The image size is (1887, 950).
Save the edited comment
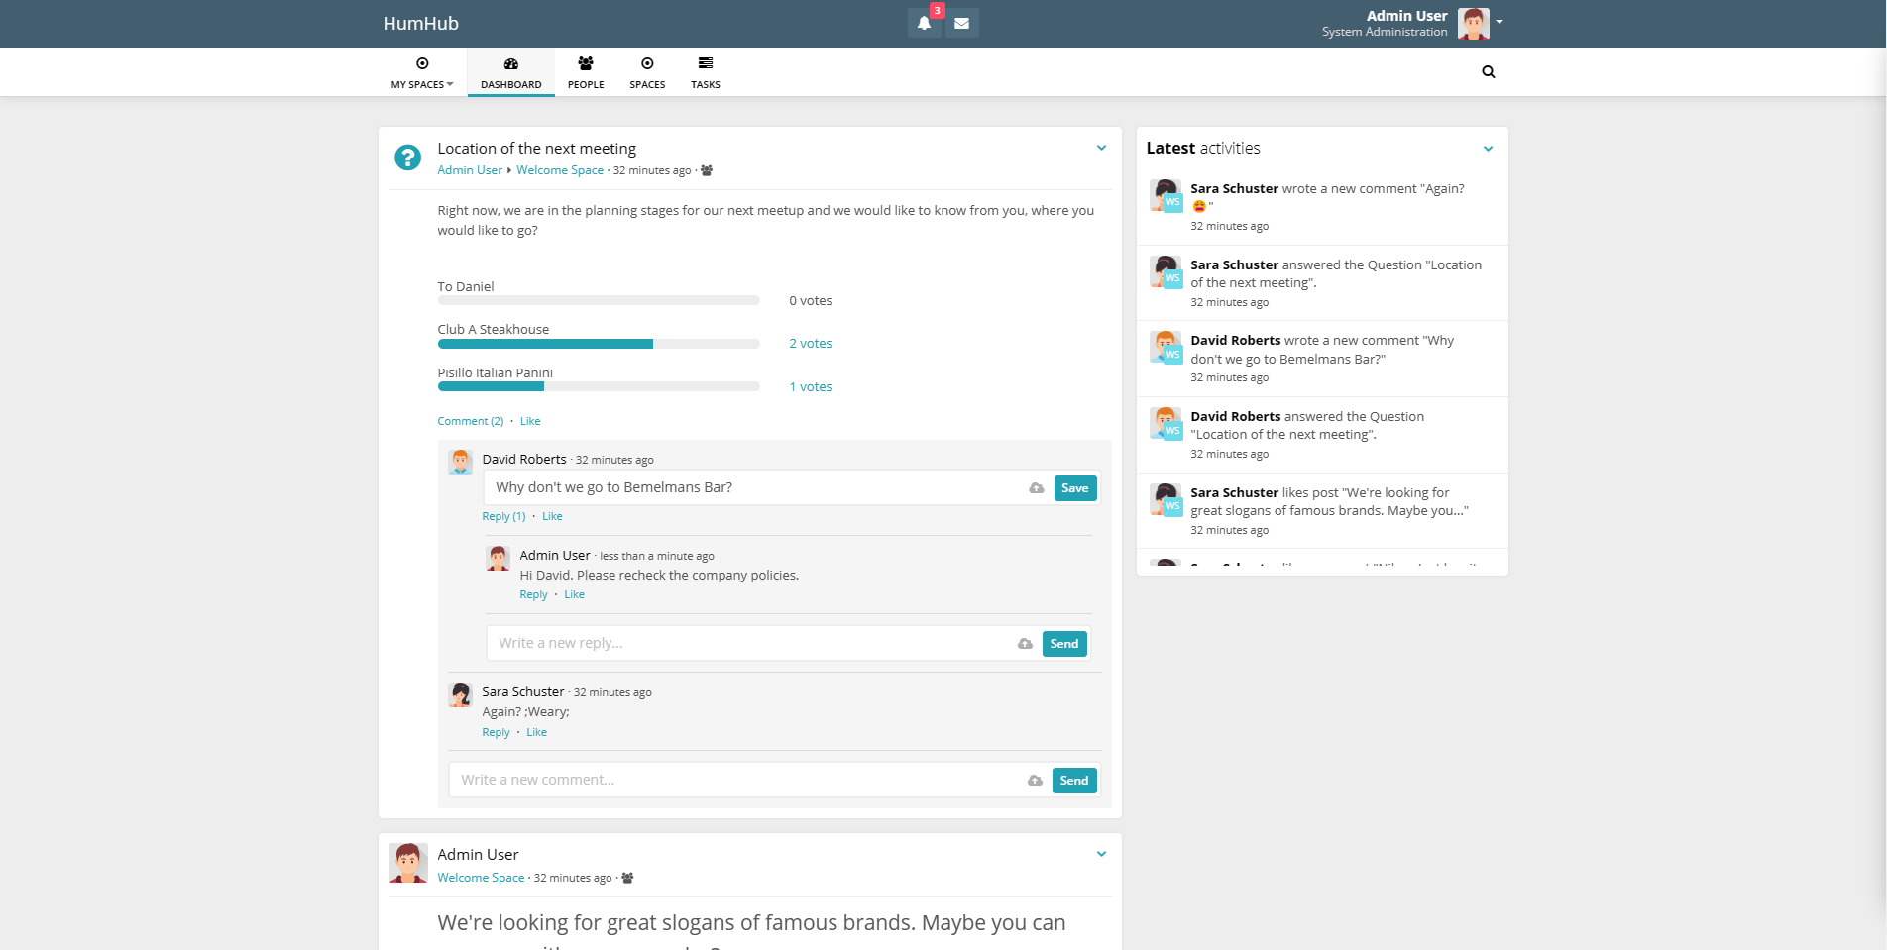tap(1074, 487)
